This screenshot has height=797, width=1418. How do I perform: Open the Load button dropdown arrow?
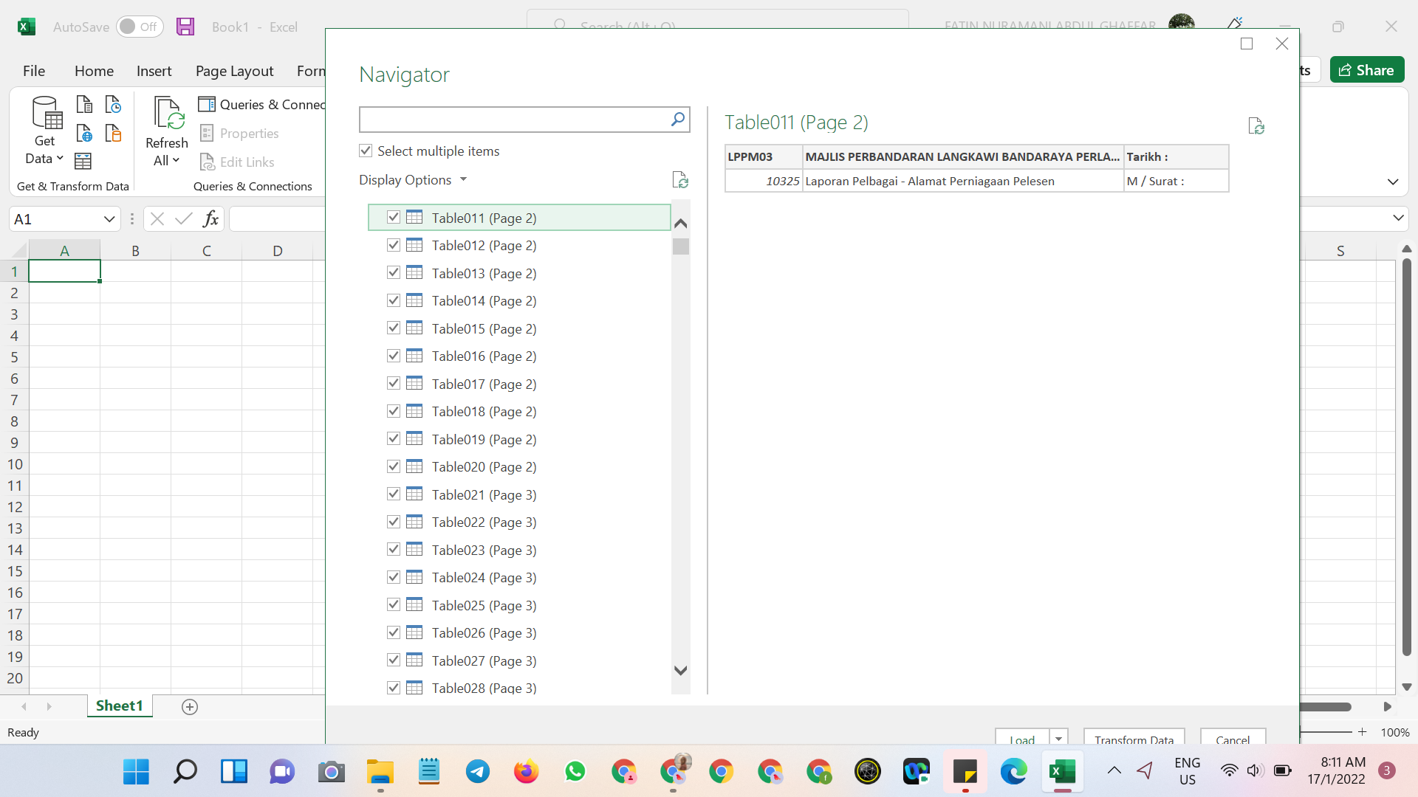1058,739
